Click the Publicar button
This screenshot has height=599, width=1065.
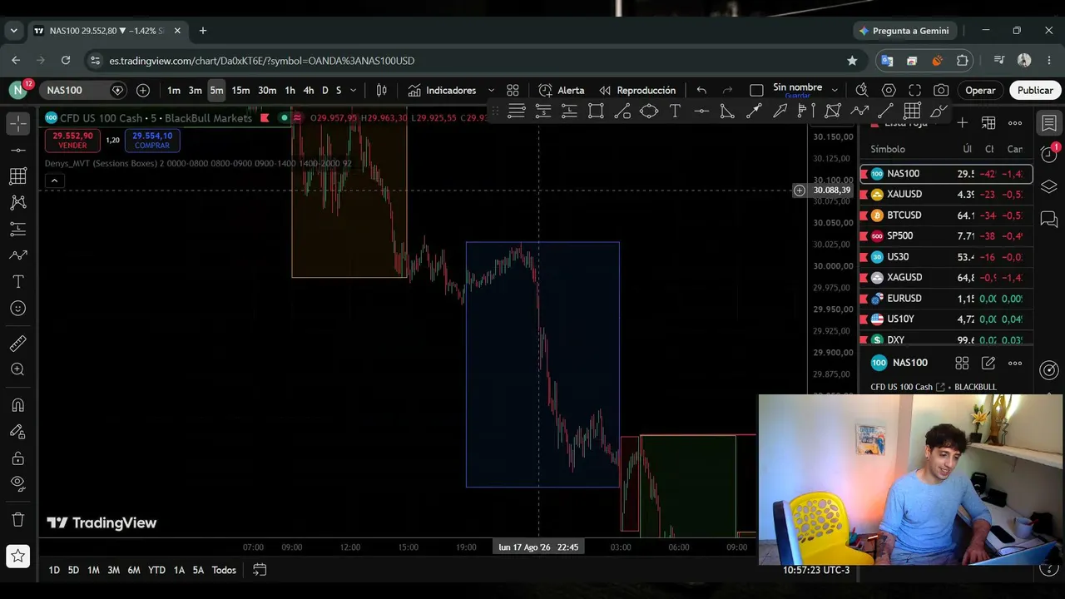1035,90
